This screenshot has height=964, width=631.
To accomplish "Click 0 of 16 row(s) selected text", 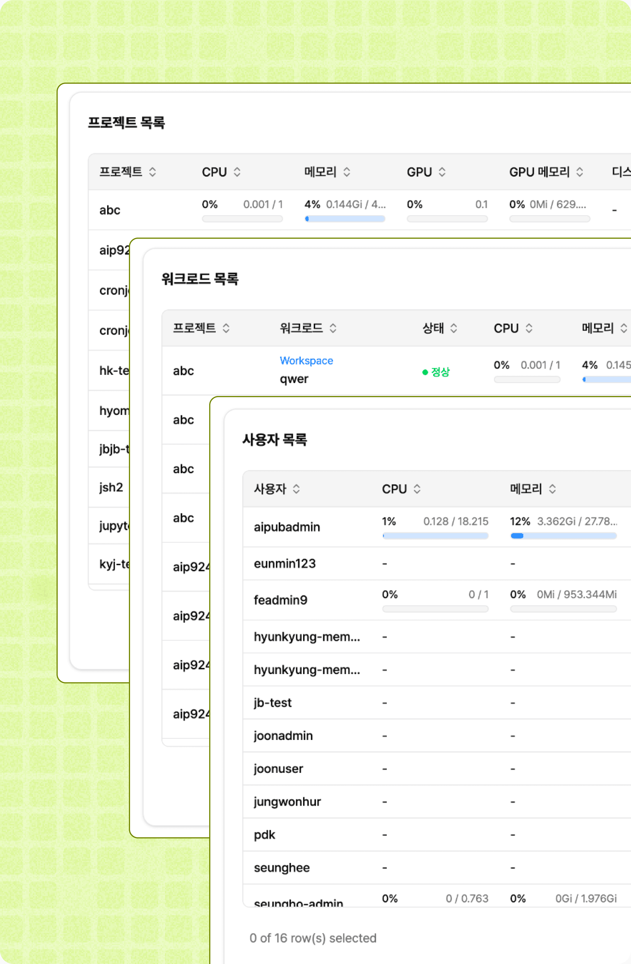I will pyautogui.click(x=313, y=938).
